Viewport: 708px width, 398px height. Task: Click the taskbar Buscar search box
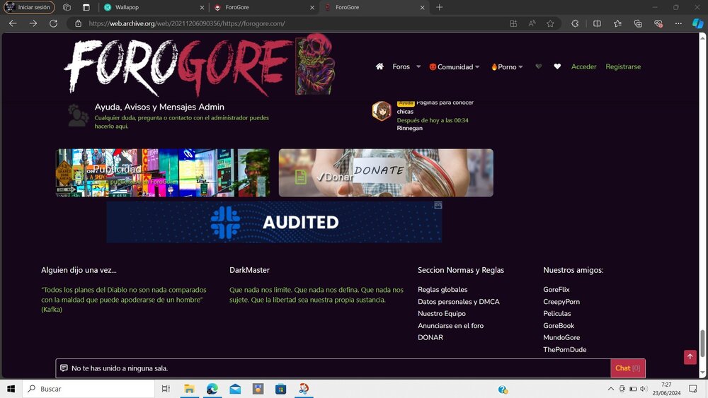click(88, 389)
